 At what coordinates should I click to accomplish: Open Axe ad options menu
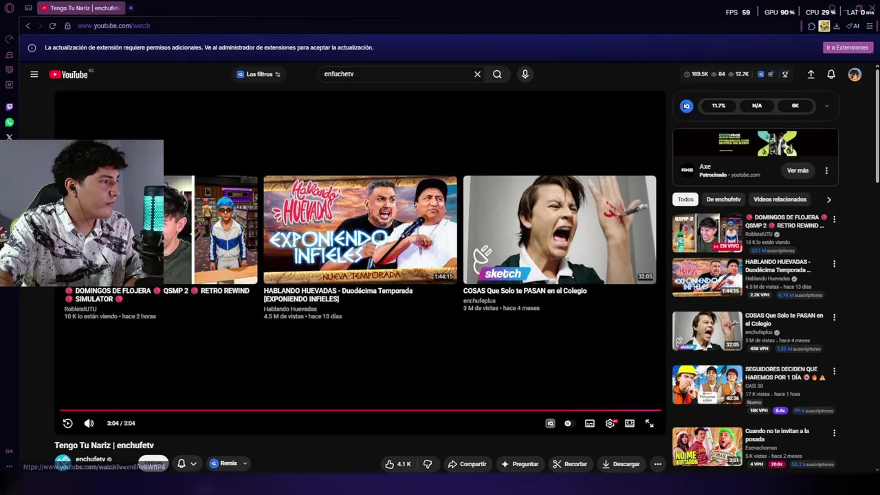(x=826, y=170)
